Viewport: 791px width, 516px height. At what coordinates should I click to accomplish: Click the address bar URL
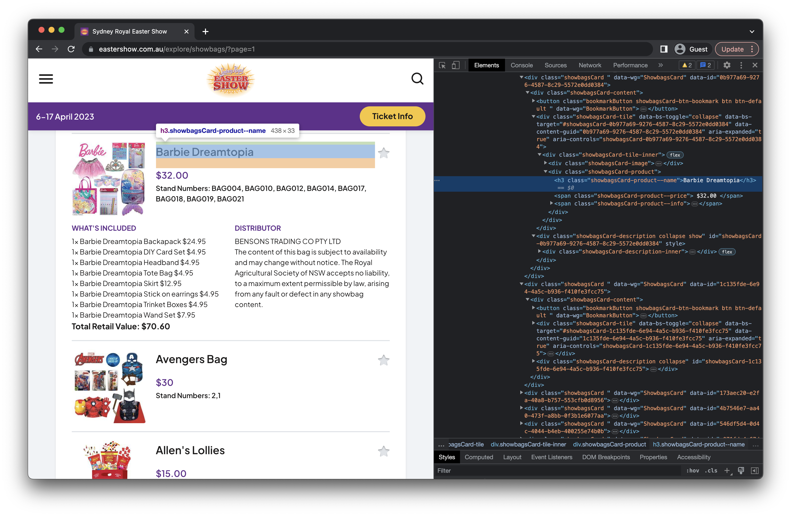[x=177, y=49]
